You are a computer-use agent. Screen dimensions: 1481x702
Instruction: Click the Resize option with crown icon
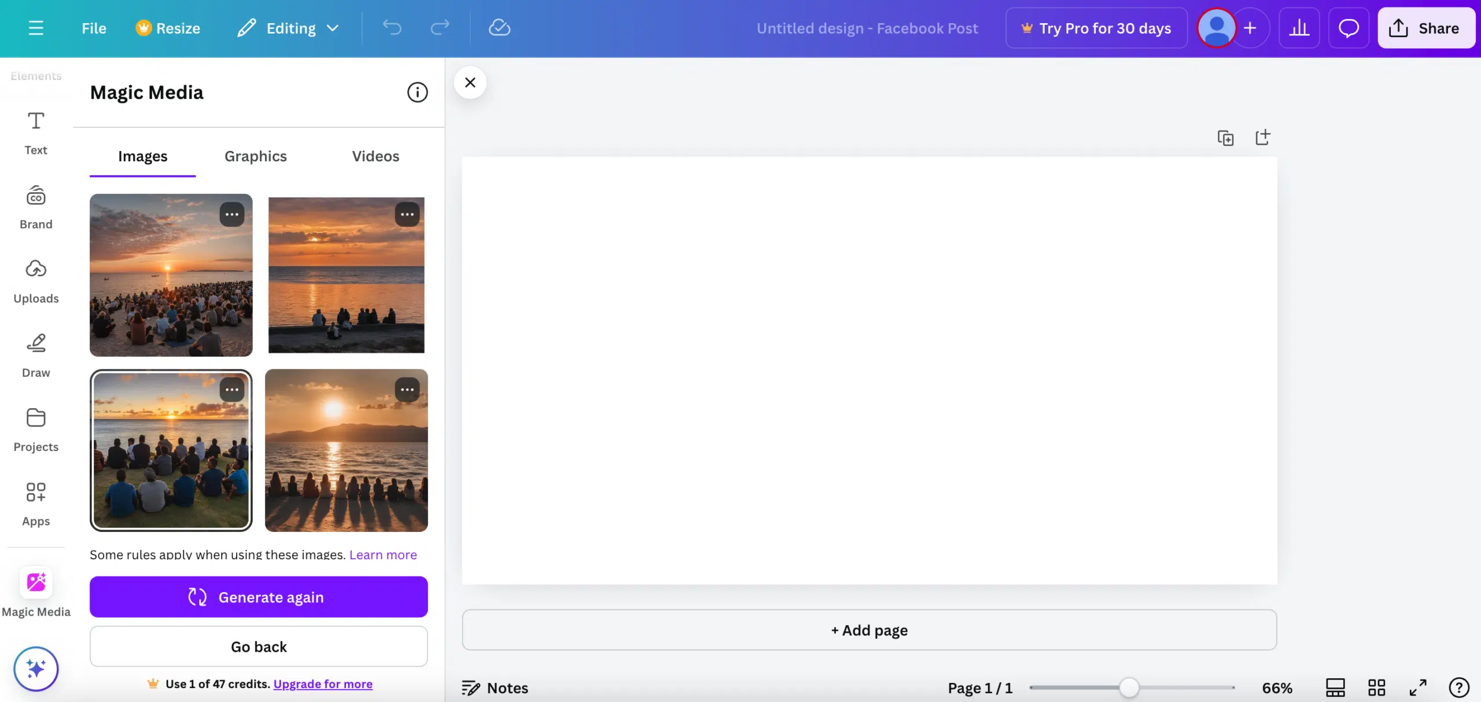click(167, 28)
